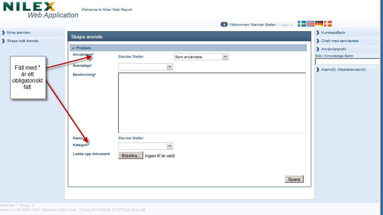Open Chatt med servicedesk
The image size is (383, 215).
coord(340,41)
